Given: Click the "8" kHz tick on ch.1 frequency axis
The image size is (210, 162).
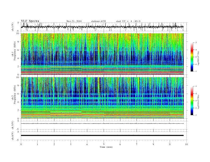Looking at the screenshot, I should (x=19, y=42).
